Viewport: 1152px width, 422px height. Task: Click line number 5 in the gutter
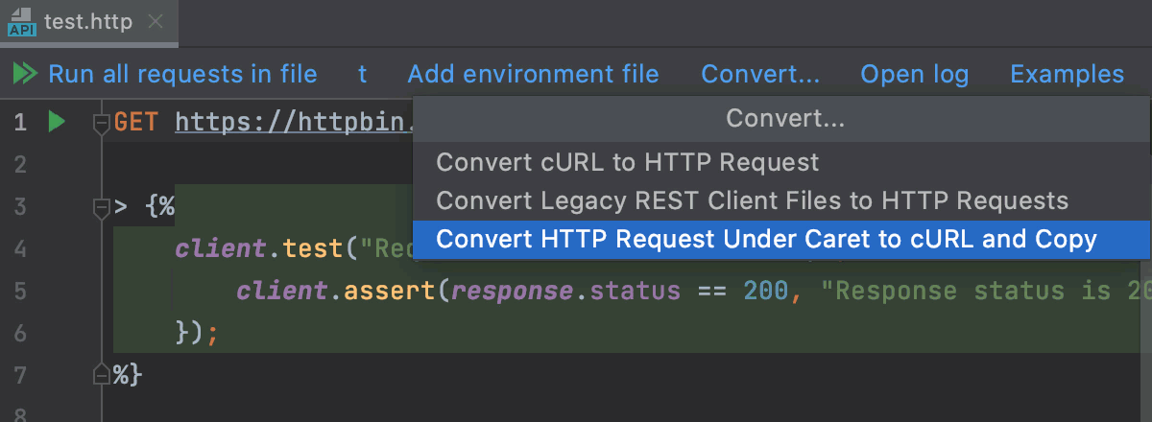pyautogui.click(x=21, y=291)
